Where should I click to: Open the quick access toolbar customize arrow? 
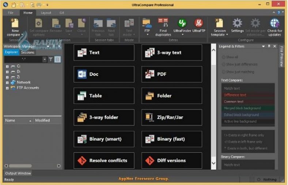47,5
